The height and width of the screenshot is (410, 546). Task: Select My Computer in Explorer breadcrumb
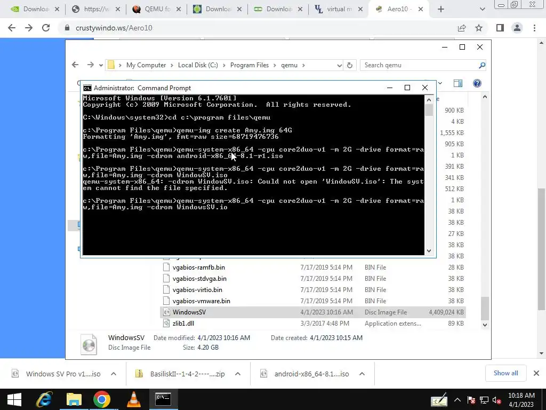(146, 65)
